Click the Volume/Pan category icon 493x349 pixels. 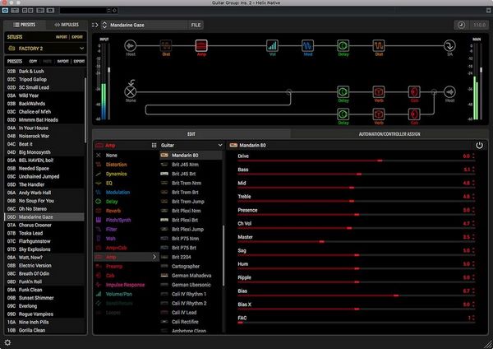tap(99, 294)
